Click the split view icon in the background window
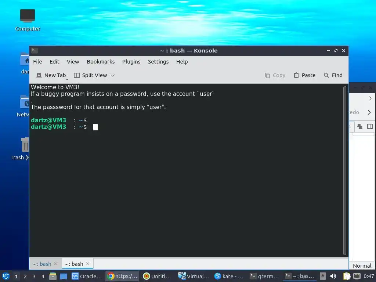Image resolution: width=376 pixels, height=282 pixels. pyautogui.click(x=370, y=126)
